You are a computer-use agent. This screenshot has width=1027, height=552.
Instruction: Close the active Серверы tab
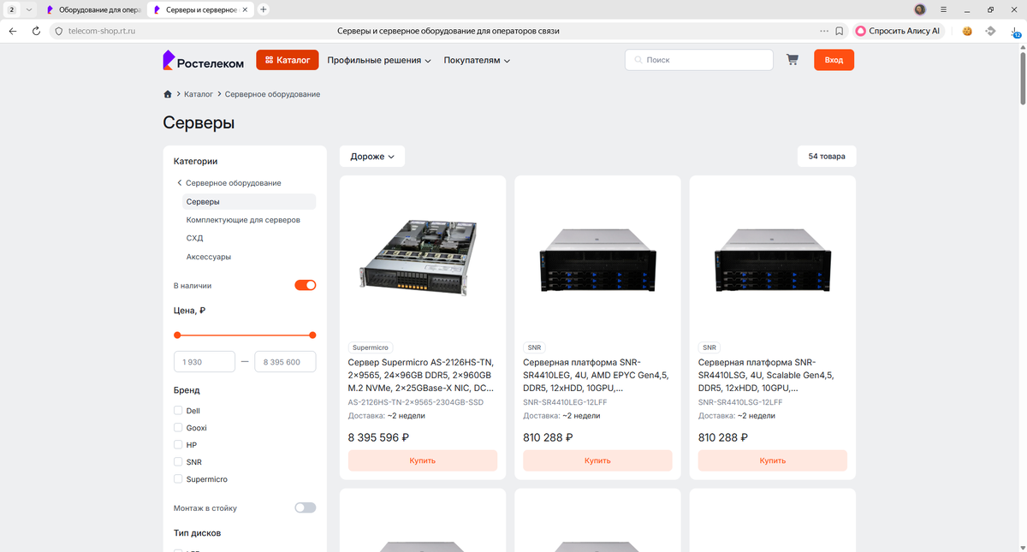pos(246,9)
